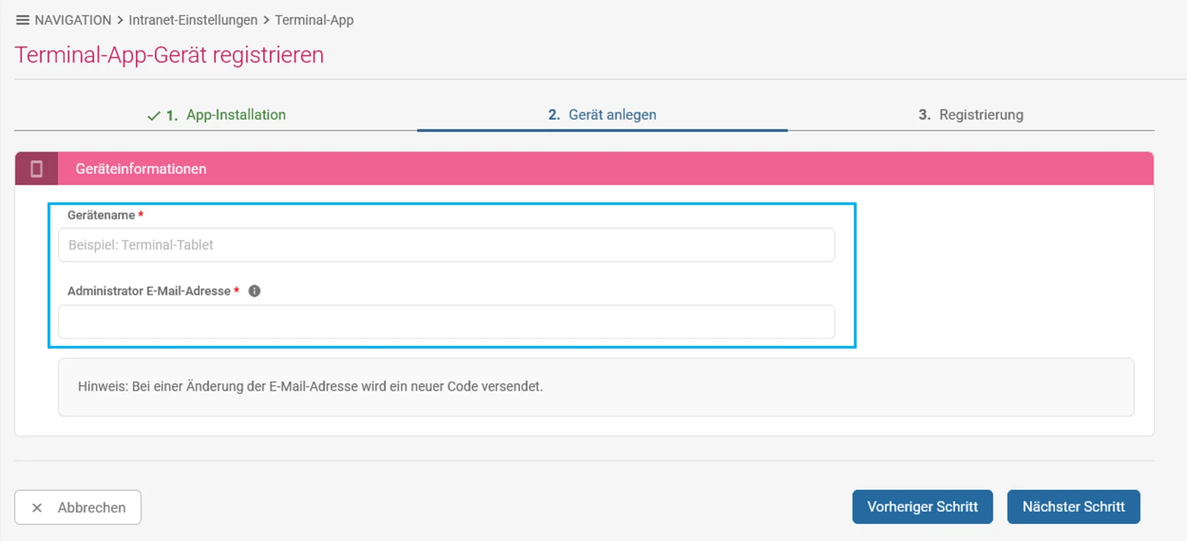Switch to step 1 App-Installation tab
The image size is (1187, 541).
216,115
